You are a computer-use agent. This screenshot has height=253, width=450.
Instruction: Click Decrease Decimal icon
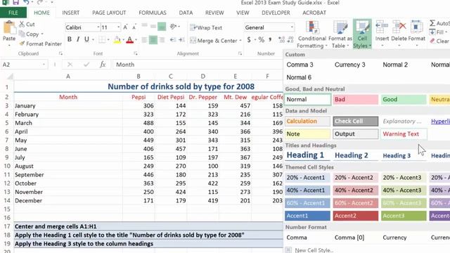290,40
